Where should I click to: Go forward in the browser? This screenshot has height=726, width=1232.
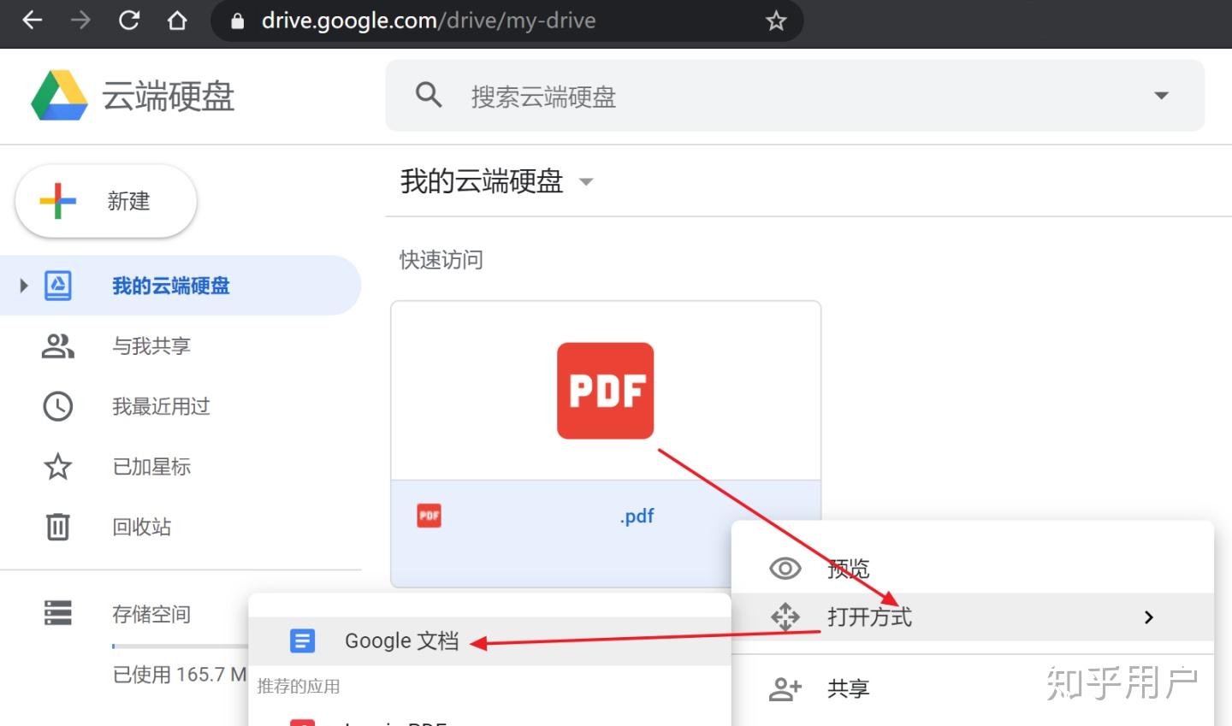click(x=80, y=21)
